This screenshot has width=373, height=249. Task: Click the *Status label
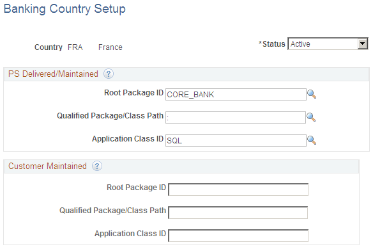click(x=271, y=44)
